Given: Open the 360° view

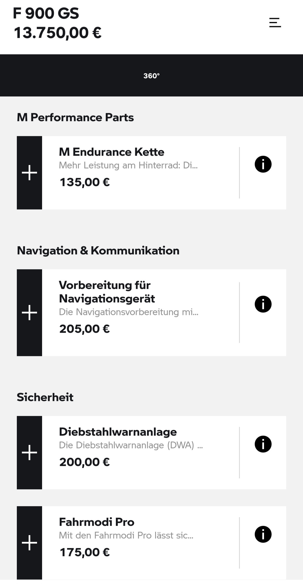Looking at the screenshot, I should click(x=151, y=76).
